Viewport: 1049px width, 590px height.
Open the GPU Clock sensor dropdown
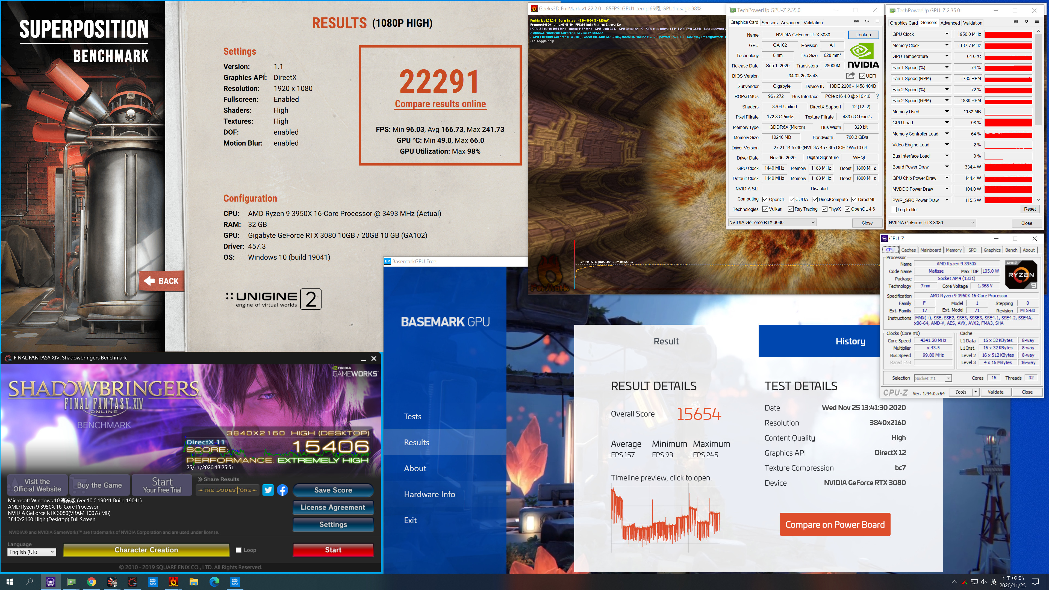(947, 34)
